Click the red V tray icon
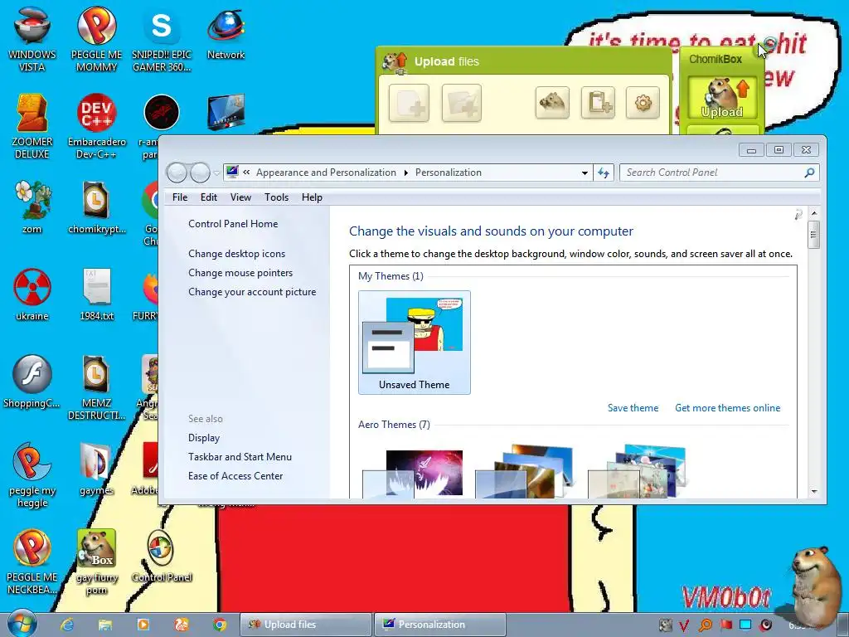This screenshot has width=849, height=637. [x=684, y=625]
